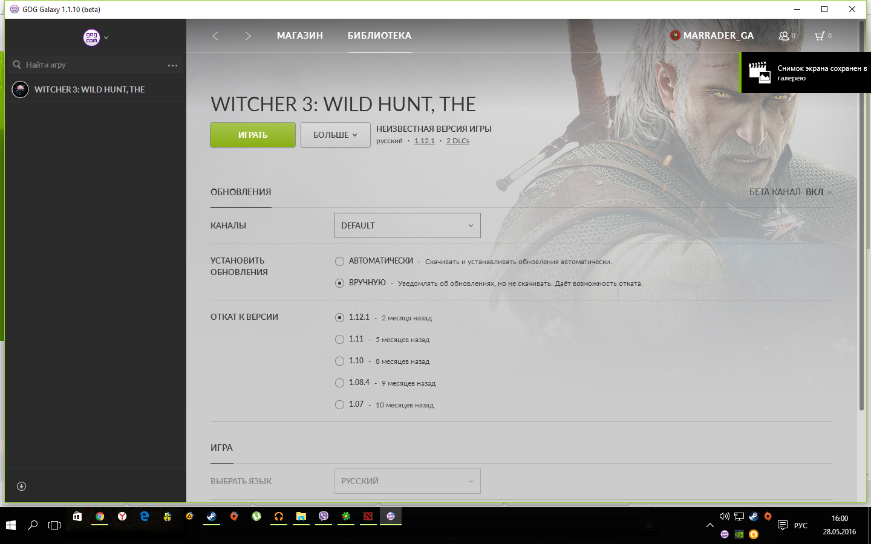The height and width of the screenshot is (544, 871).
Task: Click the clock showing 16:00
Action: pos(840,519)
